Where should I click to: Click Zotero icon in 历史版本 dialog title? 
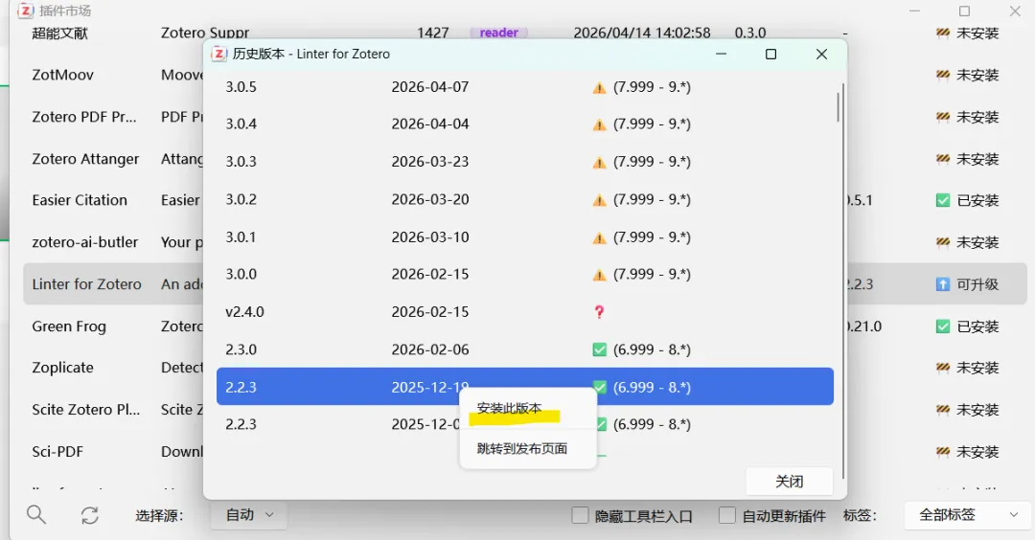coord(218,54)
